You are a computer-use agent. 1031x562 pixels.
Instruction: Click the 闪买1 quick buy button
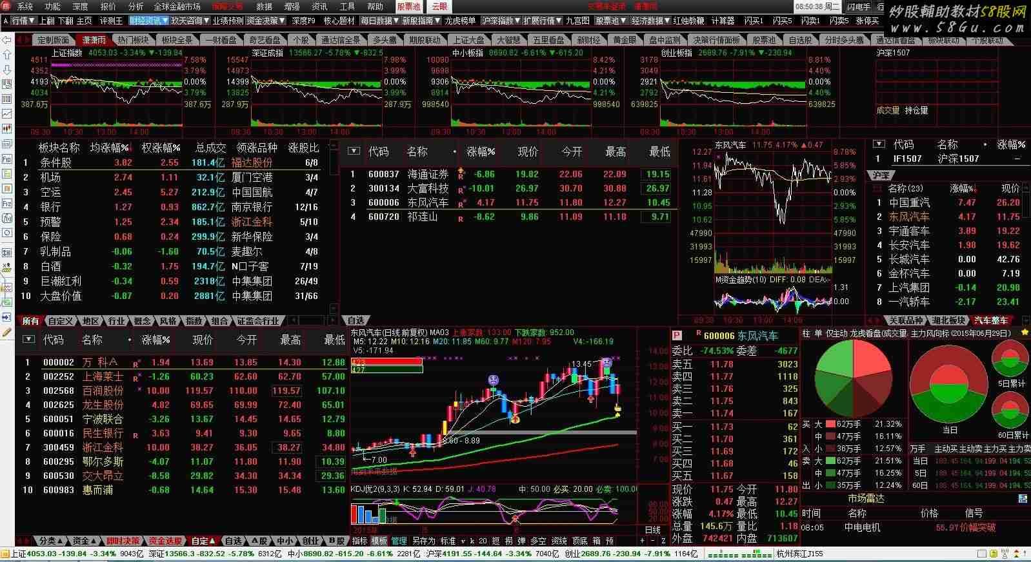[x=754, y=21]
